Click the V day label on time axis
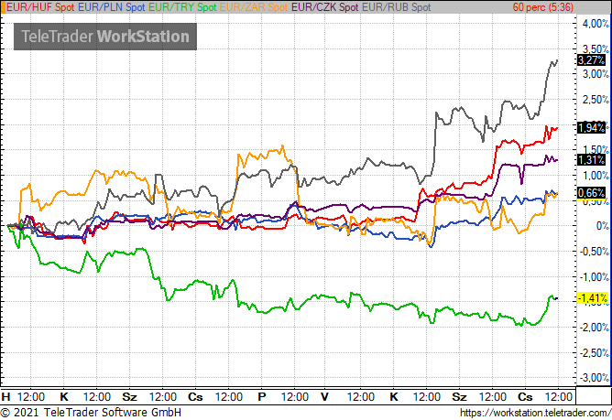Screen dimensions: 612x420 (324, 397)
